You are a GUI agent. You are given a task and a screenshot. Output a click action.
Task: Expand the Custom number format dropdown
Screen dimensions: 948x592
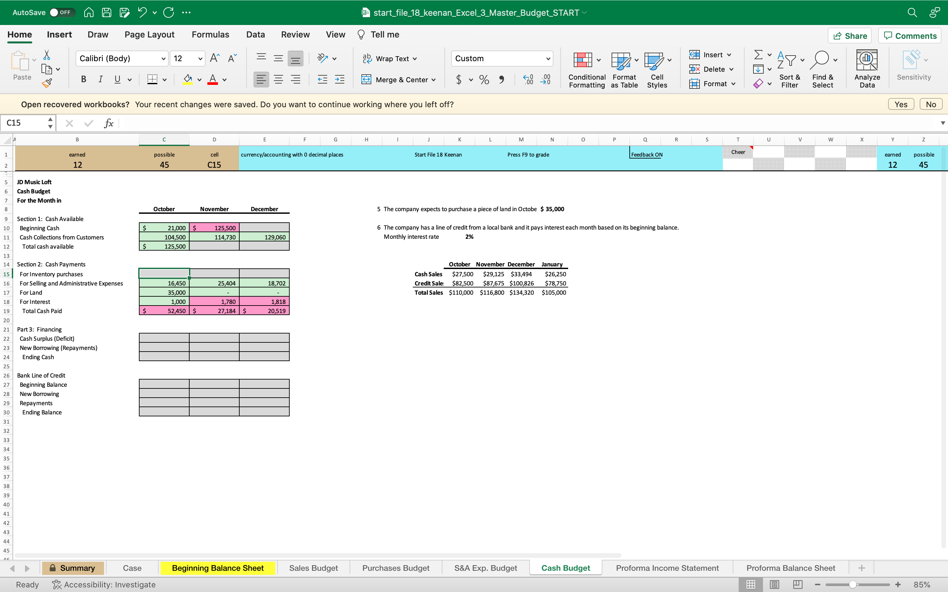pos(548,59)
